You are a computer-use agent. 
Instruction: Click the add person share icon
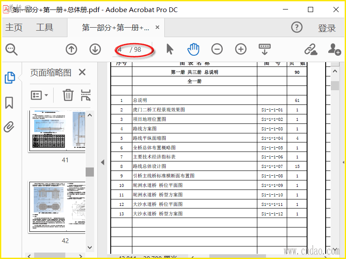334,49
